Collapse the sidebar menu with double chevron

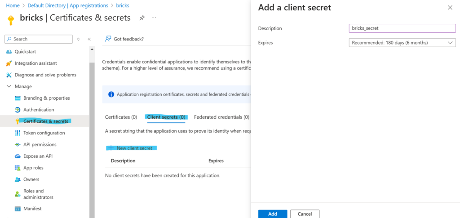pos(89,39)
